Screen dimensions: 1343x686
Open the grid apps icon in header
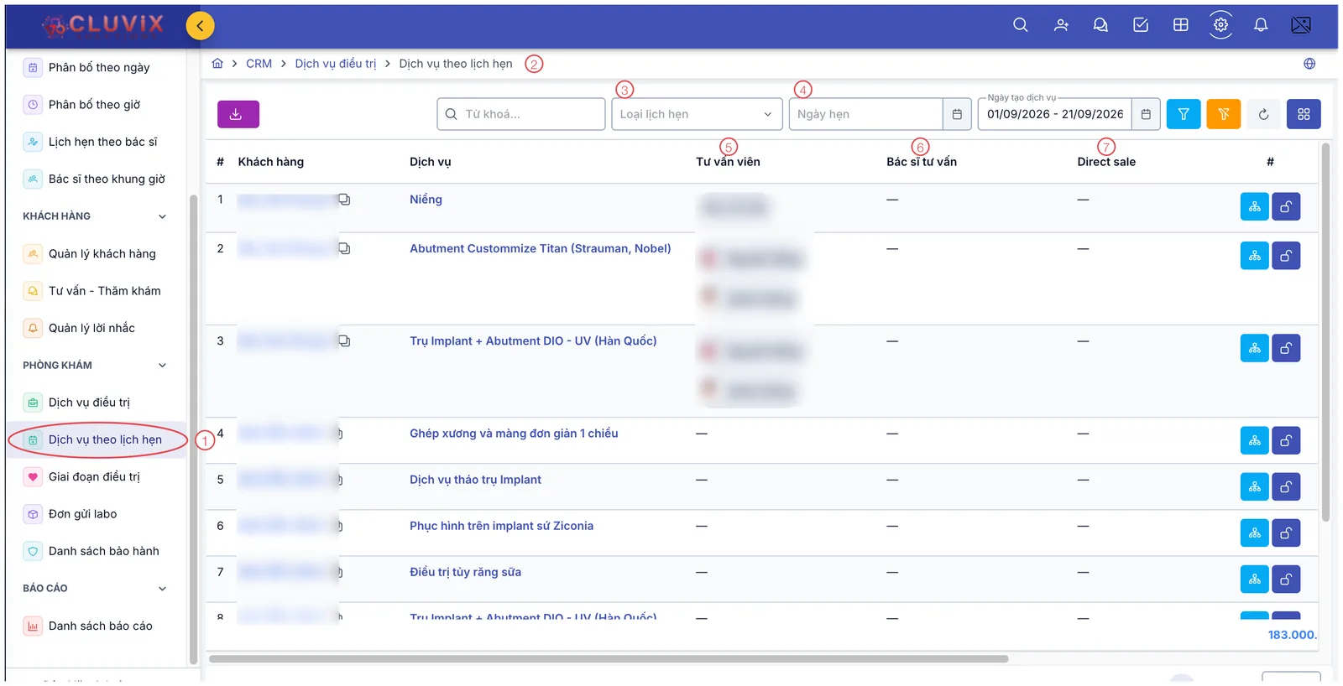coord(1180,25)
